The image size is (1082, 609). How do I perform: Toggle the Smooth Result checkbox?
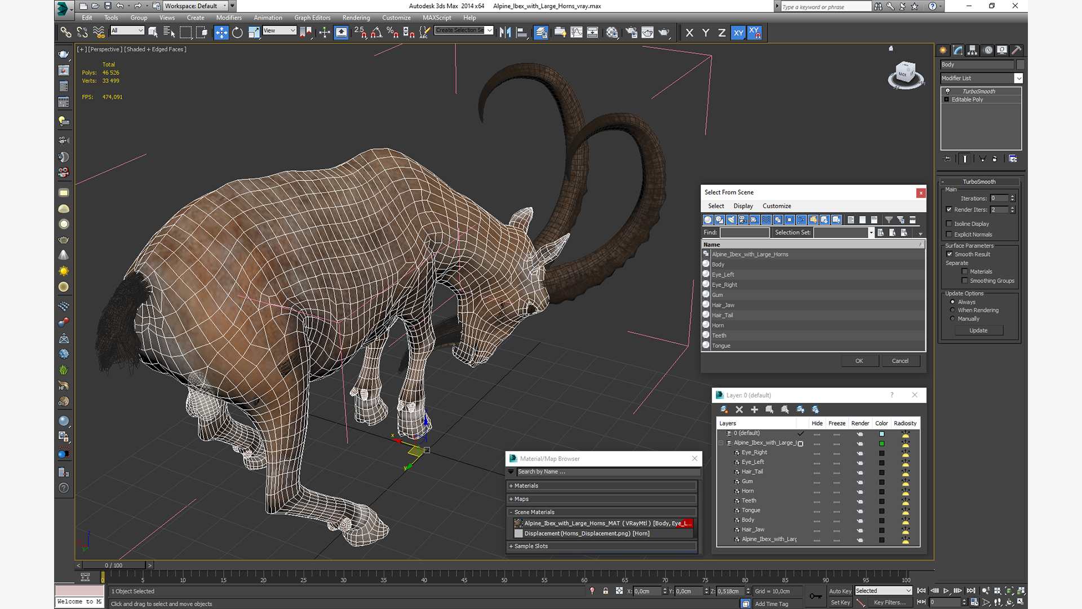pyautogui.click(x=950, y=254)
